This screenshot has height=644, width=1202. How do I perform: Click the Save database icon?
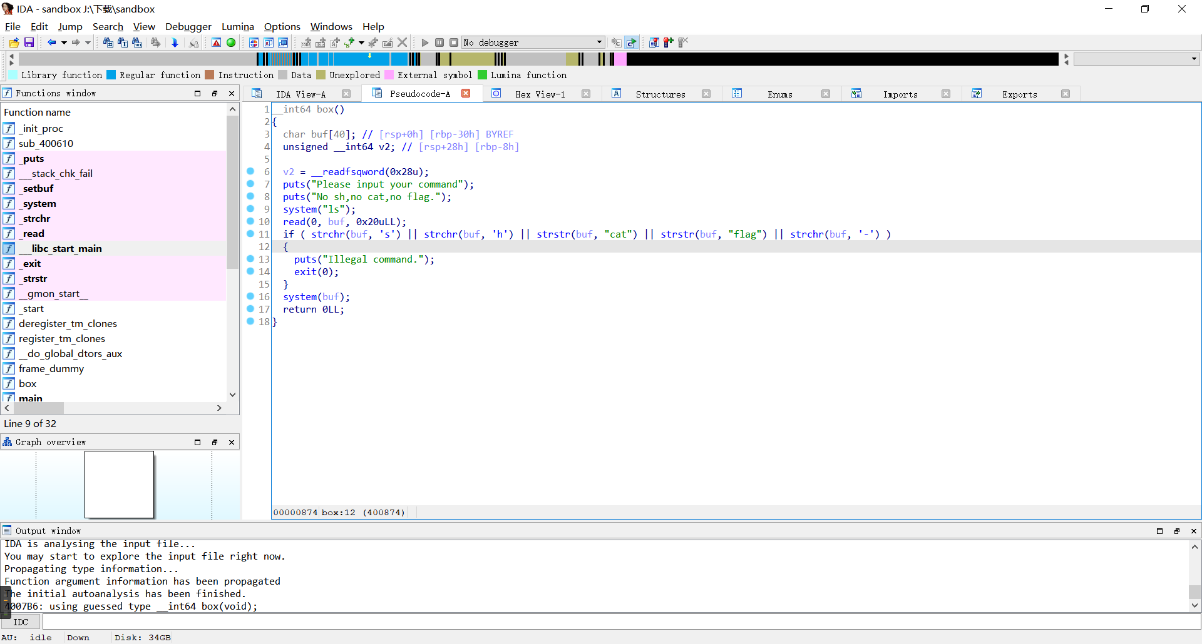[29, 43]
